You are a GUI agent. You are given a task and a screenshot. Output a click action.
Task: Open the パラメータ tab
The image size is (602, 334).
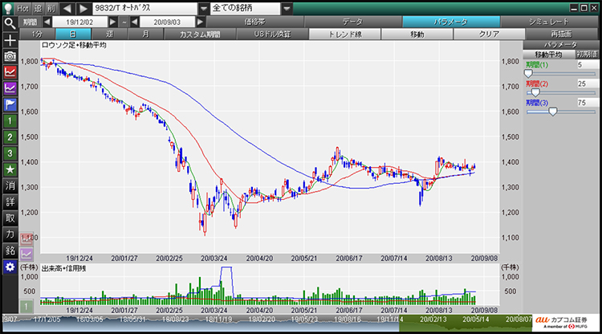coord(451,22)
